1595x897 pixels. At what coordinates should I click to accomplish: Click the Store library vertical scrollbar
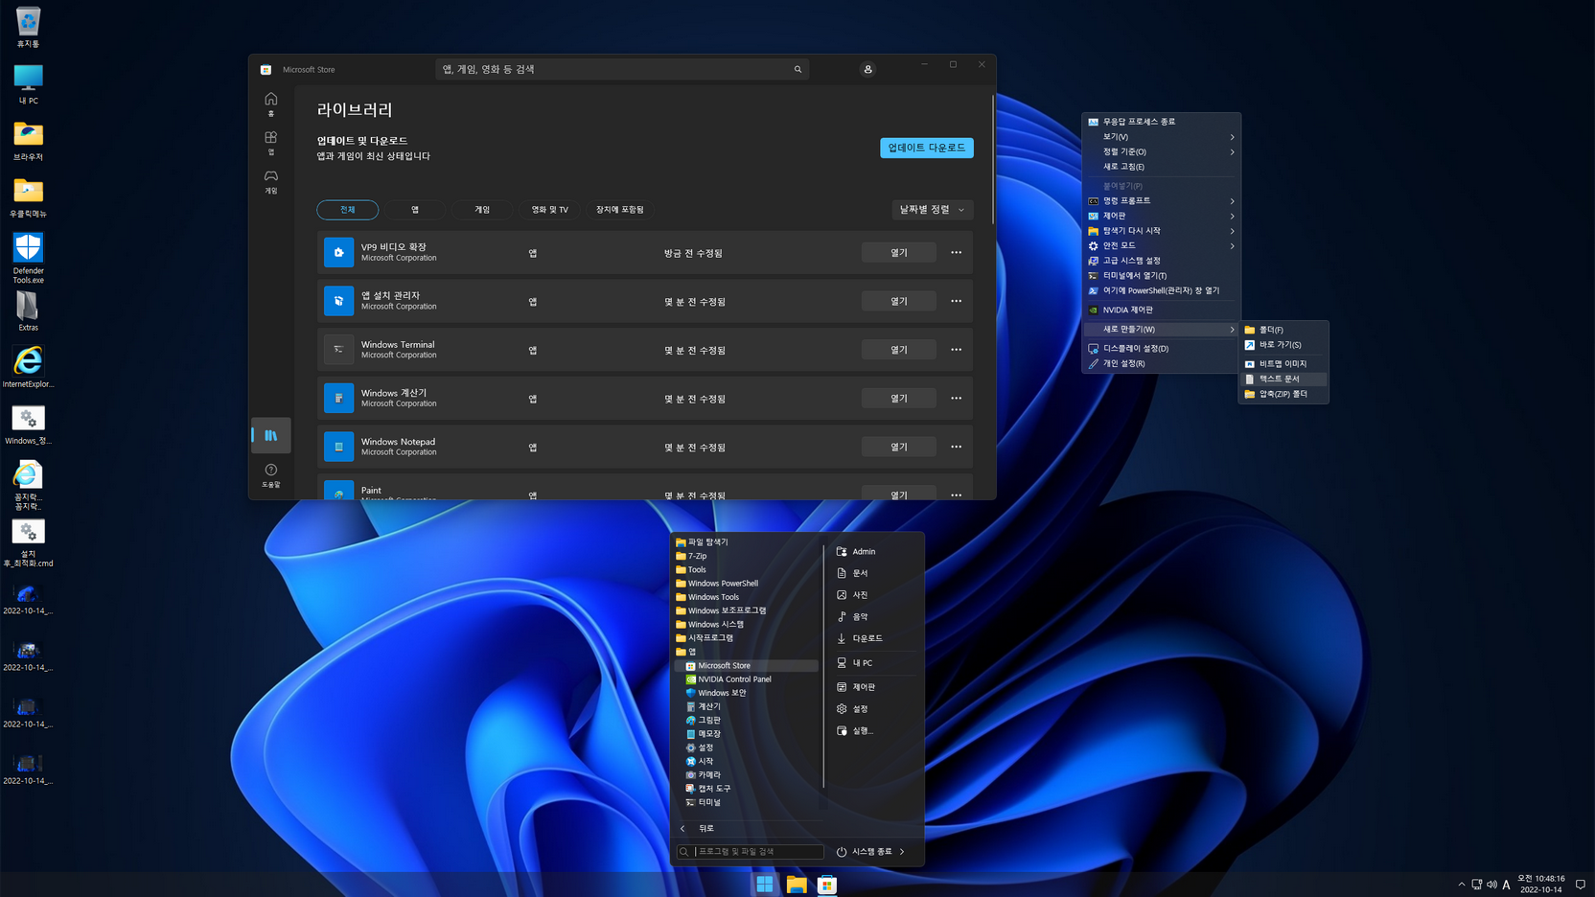992,160
